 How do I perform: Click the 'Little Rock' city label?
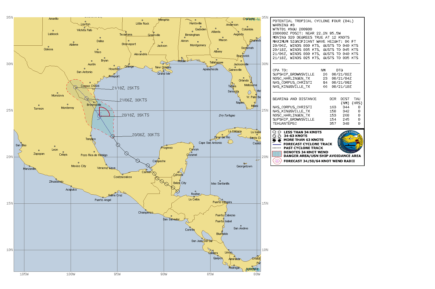(x=142, y=24)
